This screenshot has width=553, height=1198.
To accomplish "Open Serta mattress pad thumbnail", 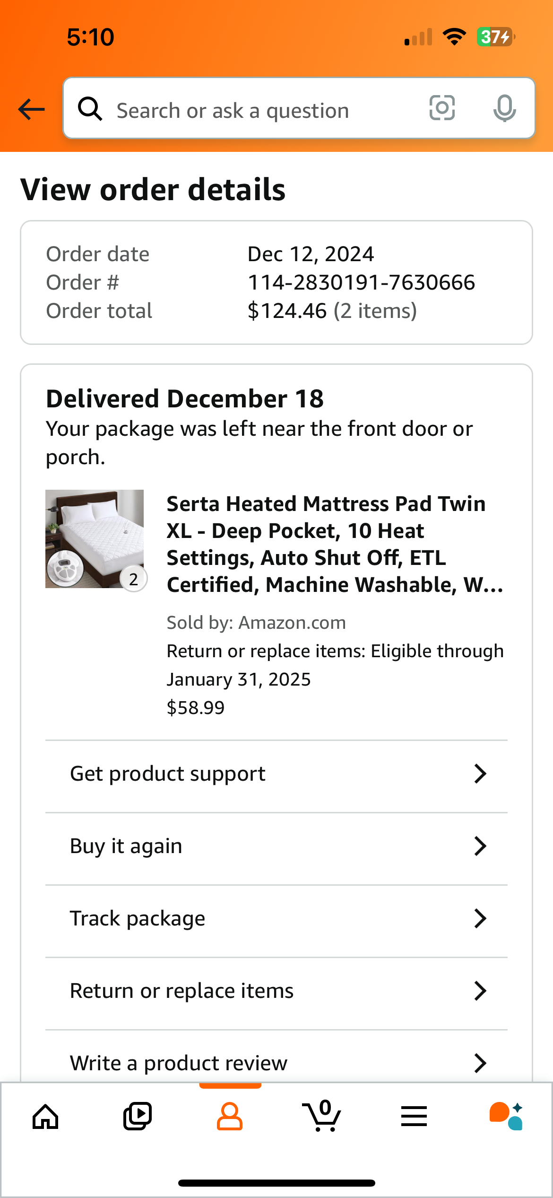I will [x=95, y=539].
